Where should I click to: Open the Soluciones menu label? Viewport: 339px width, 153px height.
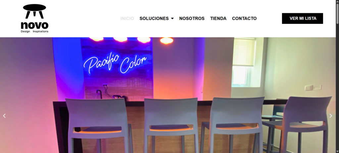point(154,19)
